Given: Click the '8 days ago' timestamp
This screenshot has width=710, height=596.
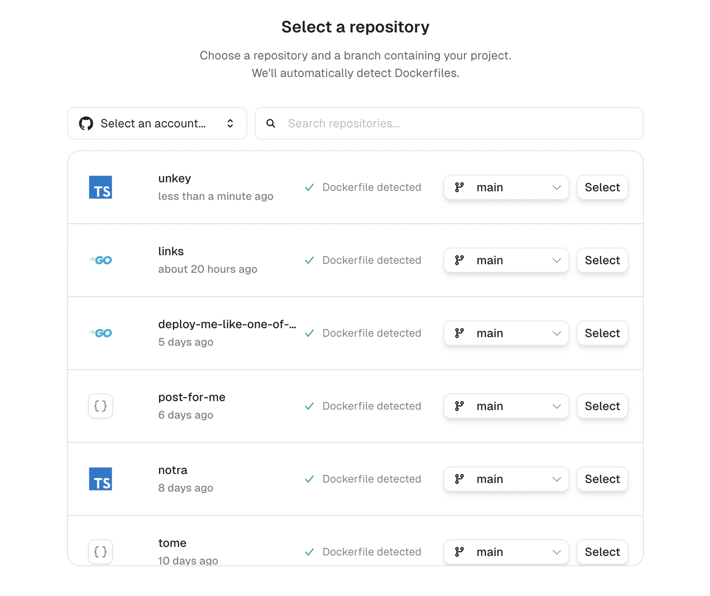Looking at the screenshot, I should (186, 488).
